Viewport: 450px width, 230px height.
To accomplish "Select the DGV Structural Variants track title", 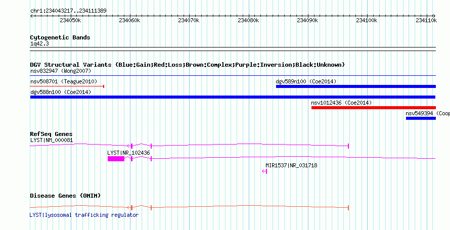I will click(188, 65).
